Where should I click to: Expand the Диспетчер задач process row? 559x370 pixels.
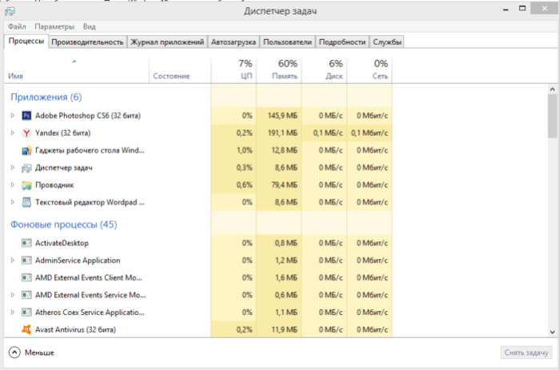(x=13, y=167)
